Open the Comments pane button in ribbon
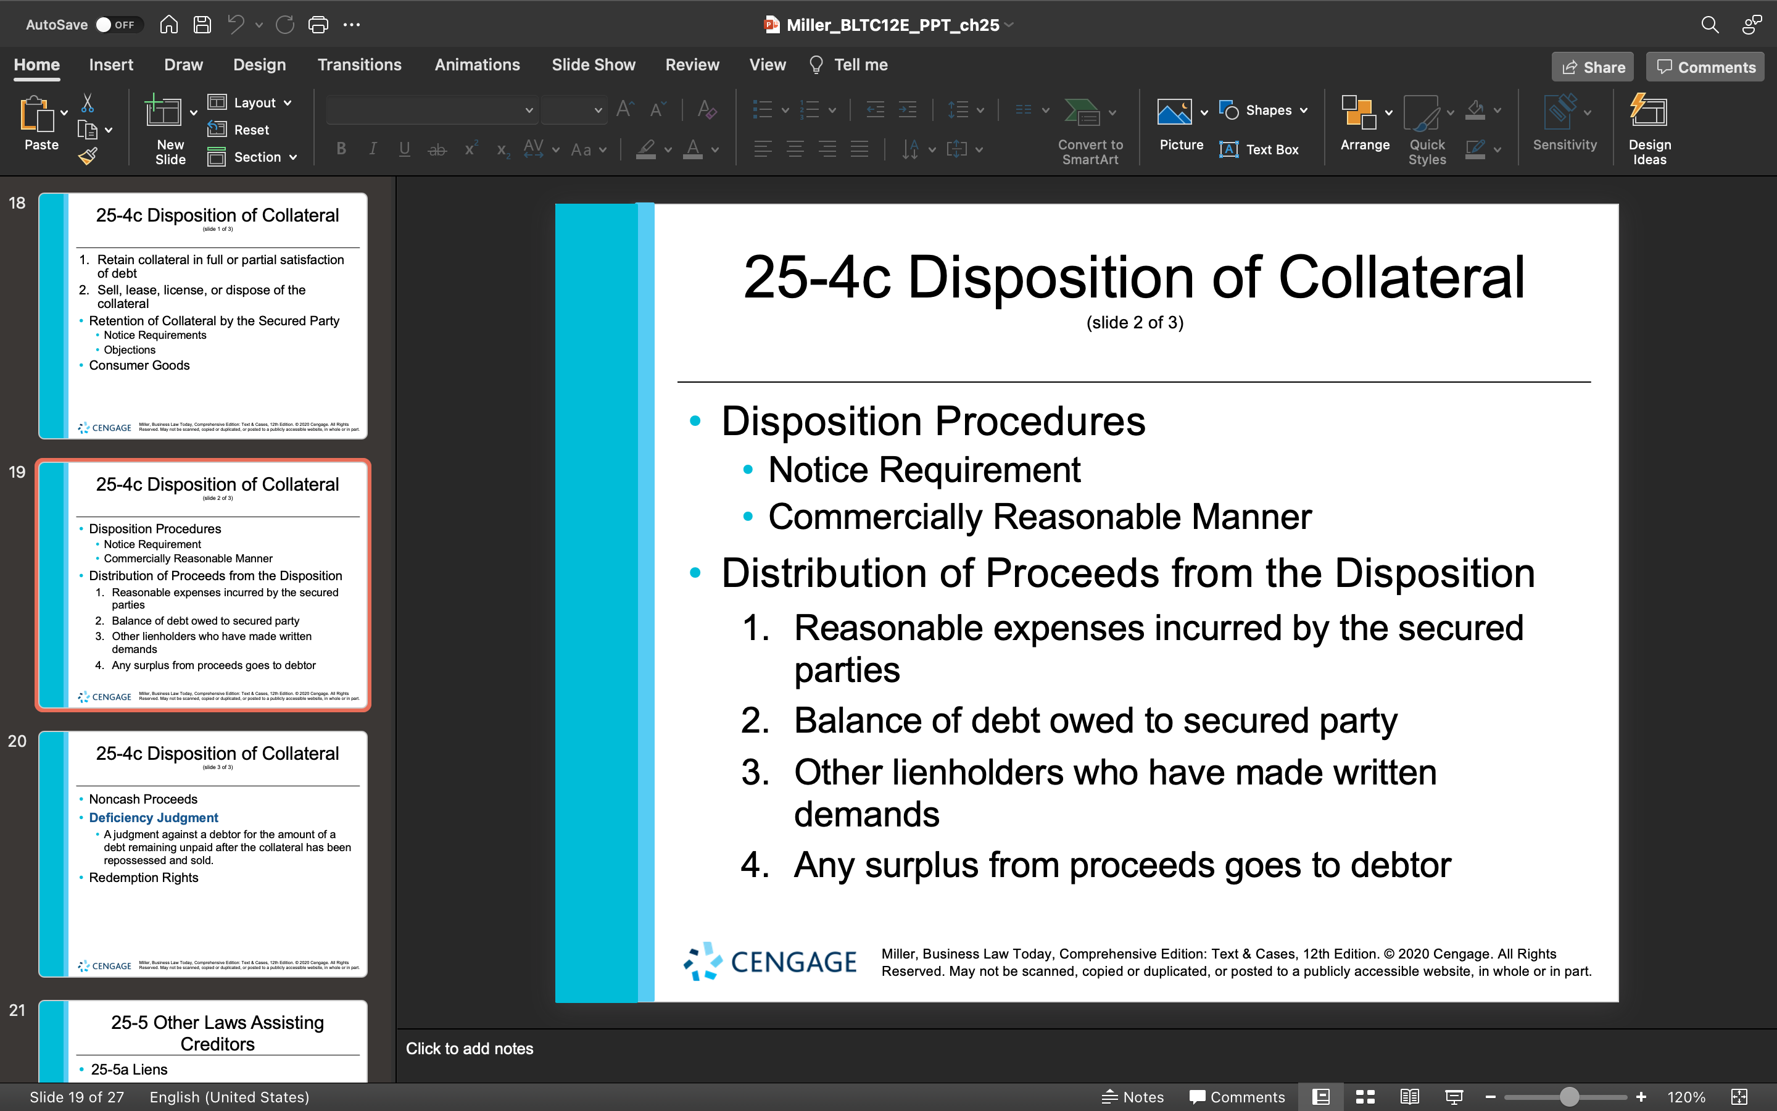The height and width of the screenshot is (1111, 1777). pyautogui.click(x=1705, y=67)
